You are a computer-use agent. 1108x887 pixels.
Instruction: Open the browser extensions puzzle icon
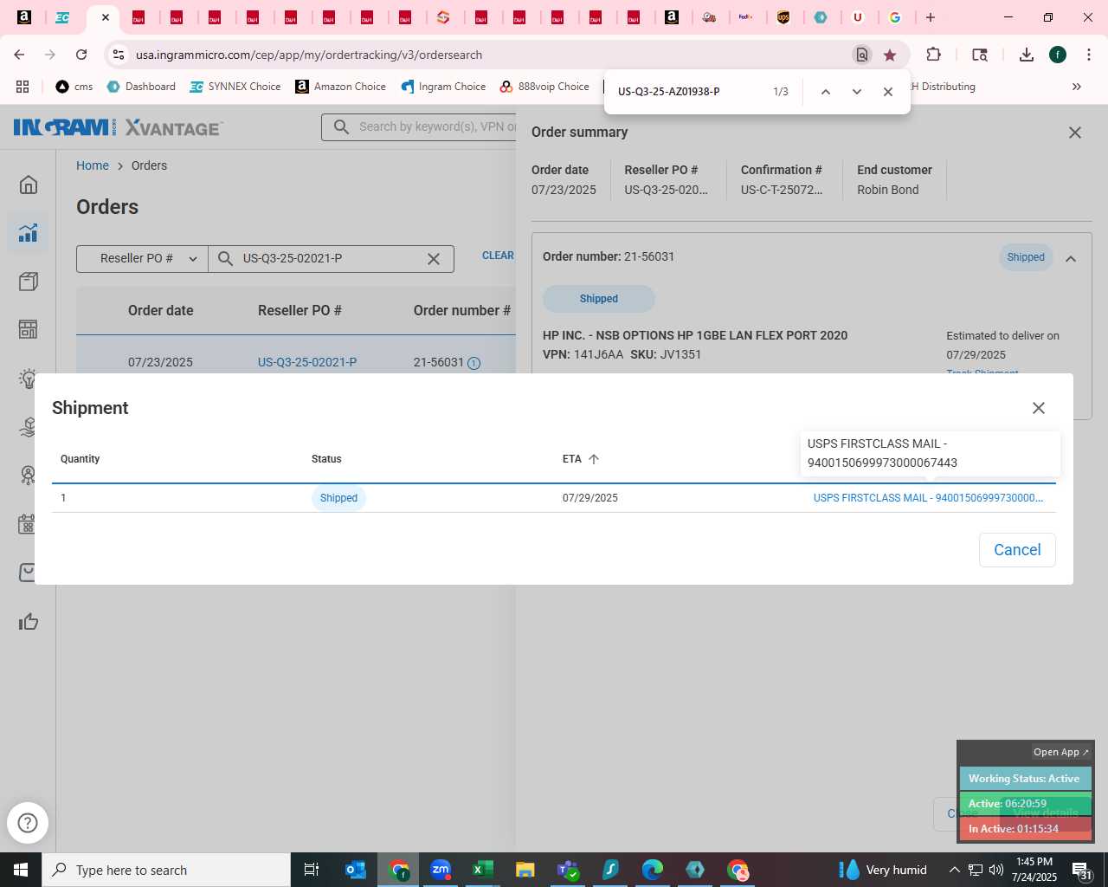pyautogui.click(x=933, y=55)
